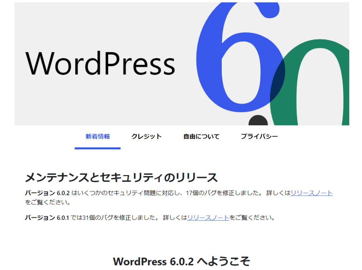Click the bold バージョン 6.0.2 text

point(47,193)
